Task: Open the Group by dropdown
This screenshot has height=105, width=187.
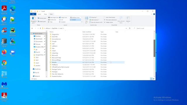Action: (93, 17)
